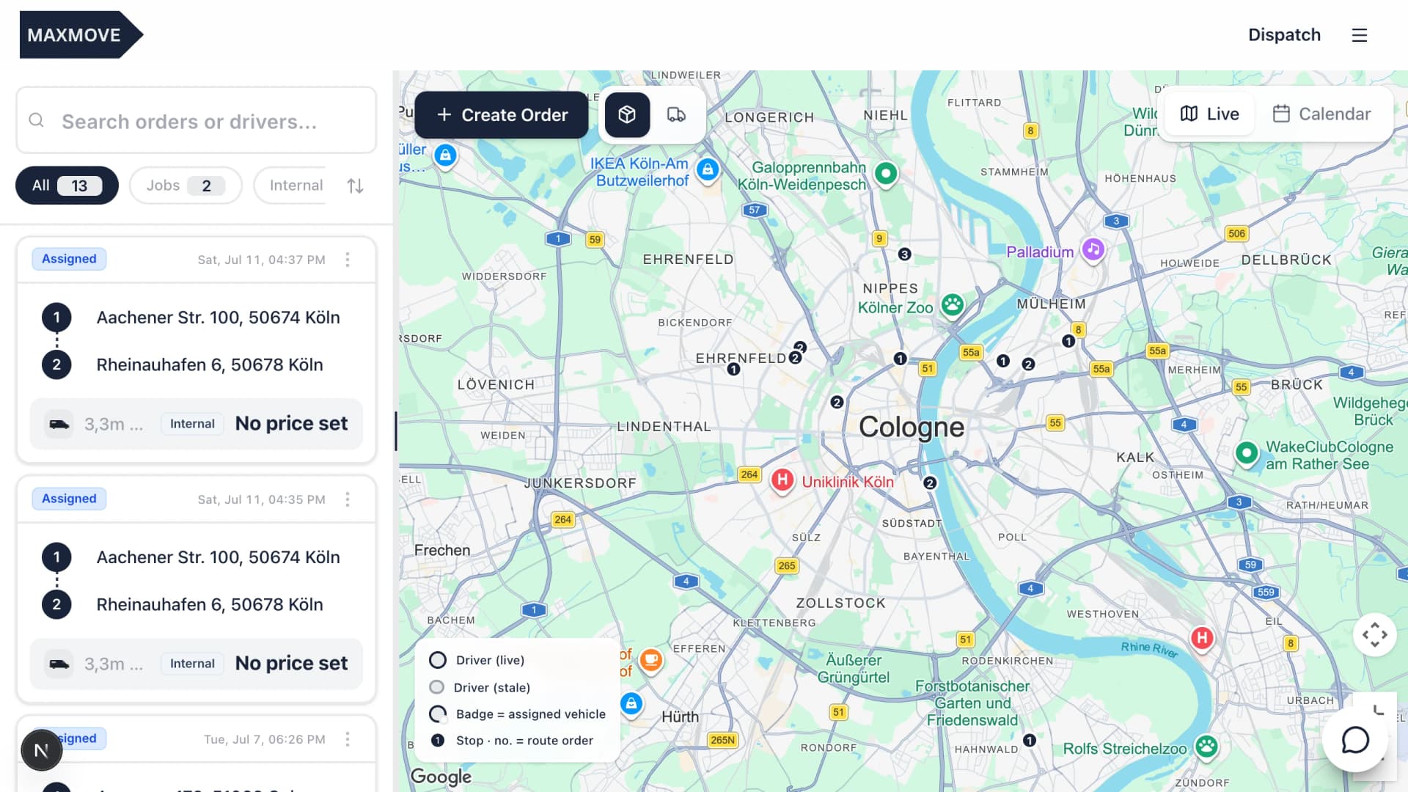Open options menu for 04:37 PM order

pos(348,260)
